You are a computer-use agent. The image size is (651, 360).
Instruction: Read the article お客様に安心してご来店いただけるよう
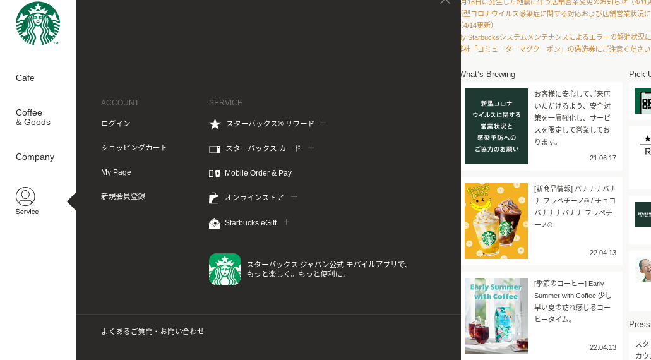(x=572, y=118)
